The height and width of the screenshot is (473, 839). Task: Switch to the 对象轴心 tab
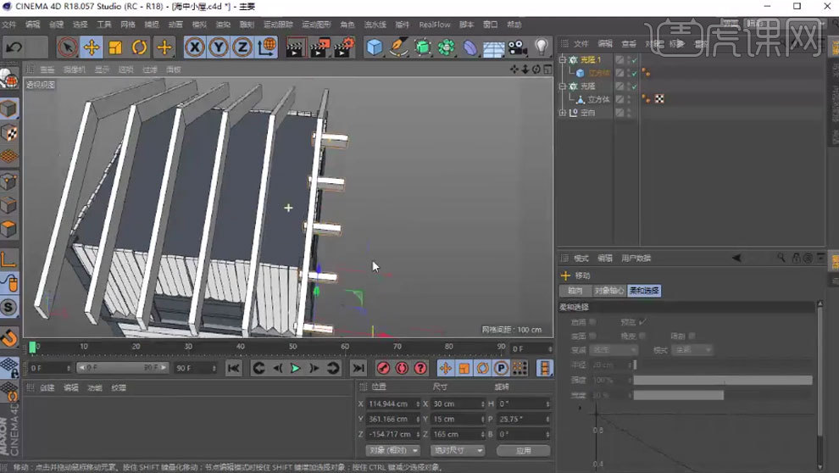(x=608, y=291)
